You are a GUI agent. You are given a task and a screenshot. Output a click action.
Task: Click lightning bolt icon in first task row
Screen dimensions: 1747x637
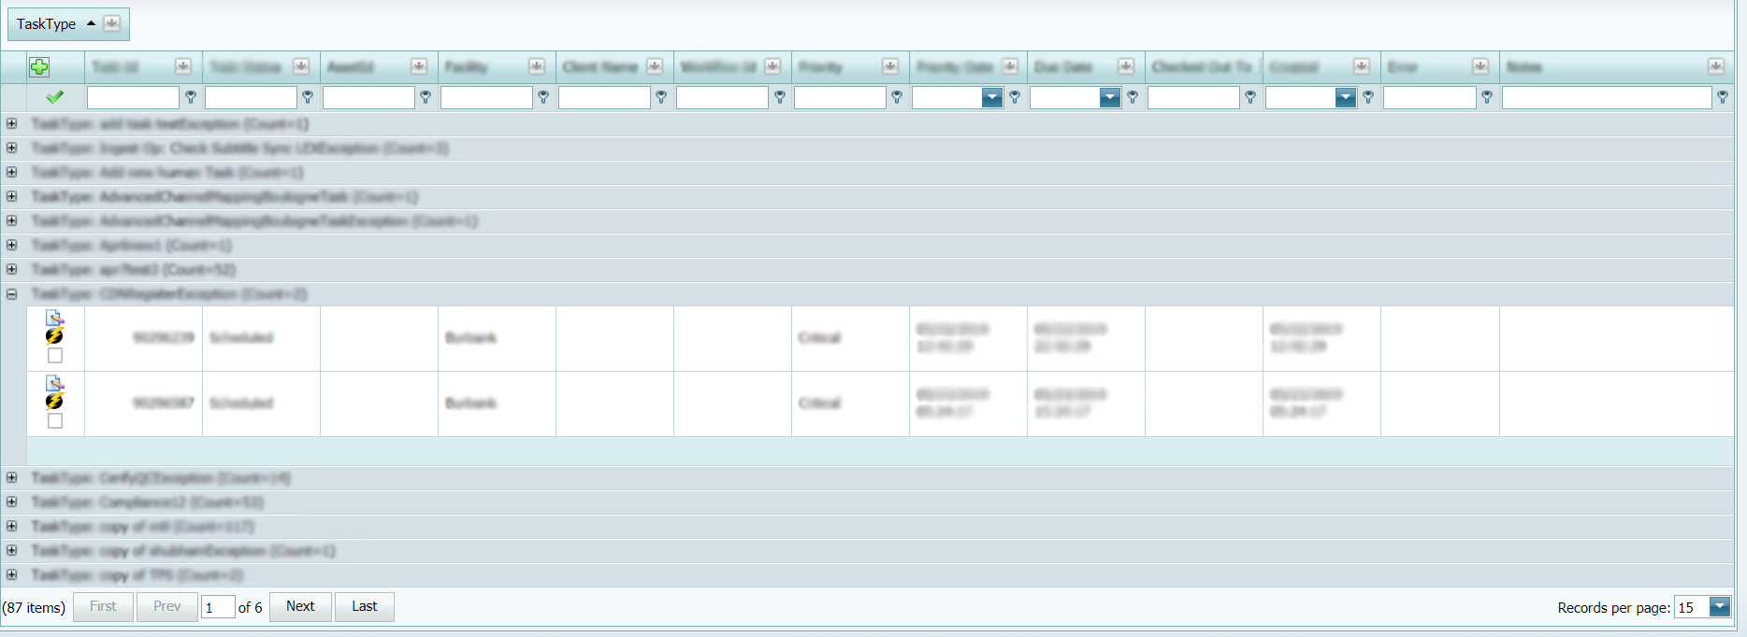tap(54, 336)
